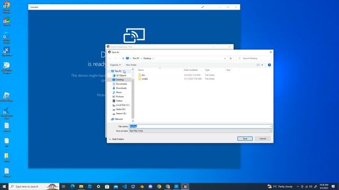Click Hide Folders to collapse the folder pane

[117, 139]
